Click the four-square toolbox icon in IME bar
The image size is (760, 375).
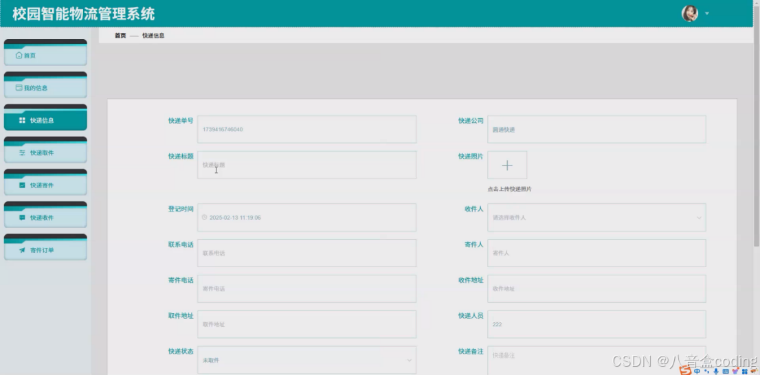tap(744, 371)
